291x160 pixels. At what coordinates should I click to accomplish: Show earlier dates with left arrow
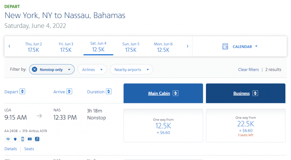[9, 46]
